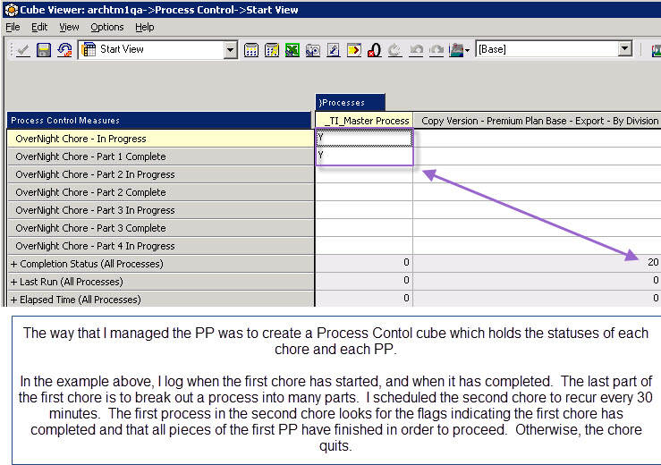
Task: Open the File menu
Action: click(x=13, y=27)
